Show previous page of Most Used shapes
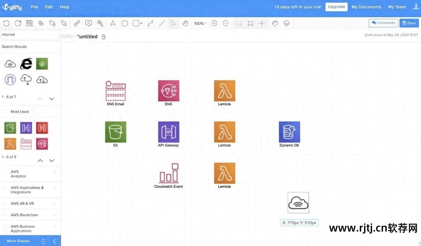Screen dimensions: 421x246 40,161
